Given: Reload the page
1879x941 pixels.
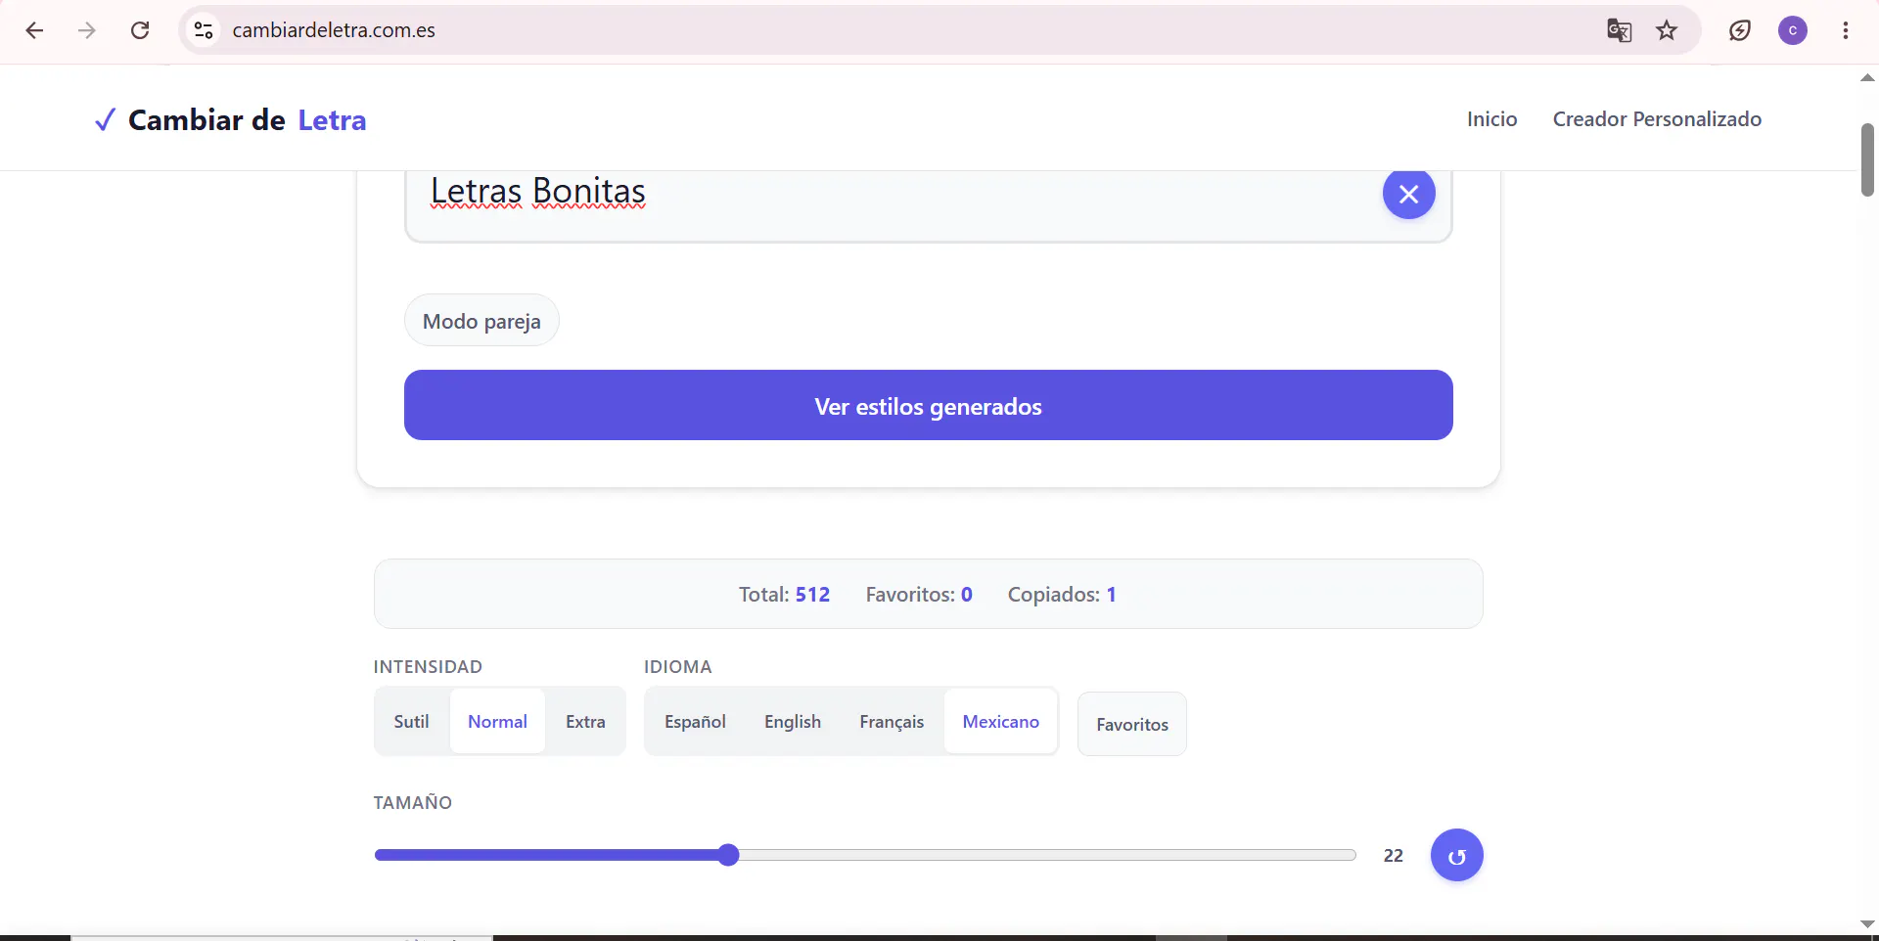Looking at the screenshot, I should (140, 30).
